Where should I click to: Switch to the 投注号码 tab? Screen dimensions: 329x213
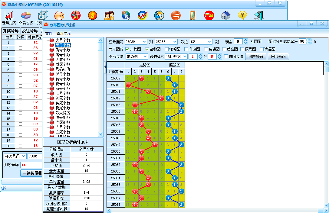[30, 31]
